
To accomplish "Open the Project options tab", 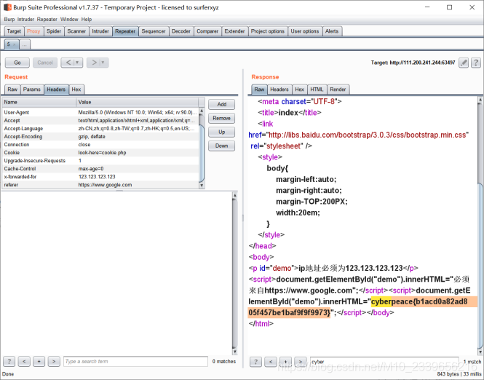I will pos(268,31).
